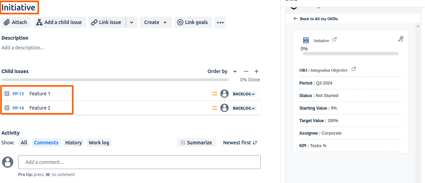Open the three-dot menu beside Link goals
This screenshot has width=425, height=183.
coord(220,22)
